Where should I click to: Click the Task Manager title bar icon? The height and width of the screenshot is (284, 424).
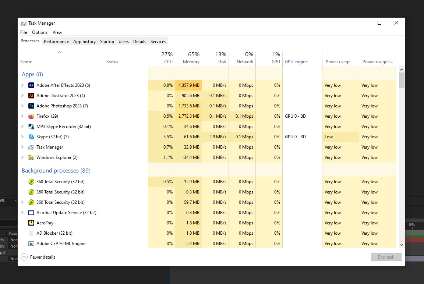click(x=24, y=23)
